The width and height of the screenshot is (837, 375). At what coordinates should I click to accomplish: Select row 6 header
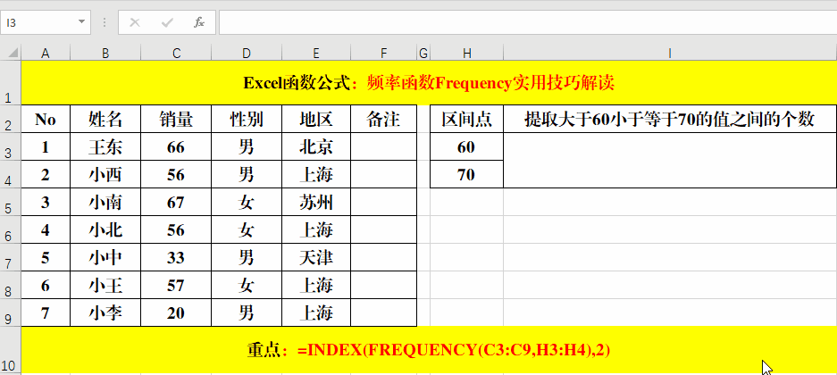click(x=11, y=229)
